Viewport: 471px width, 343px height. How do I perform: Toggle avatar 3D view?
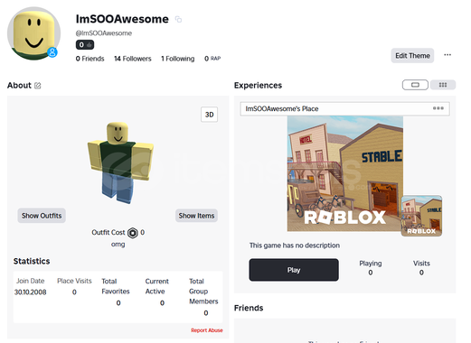click(210, 115)
